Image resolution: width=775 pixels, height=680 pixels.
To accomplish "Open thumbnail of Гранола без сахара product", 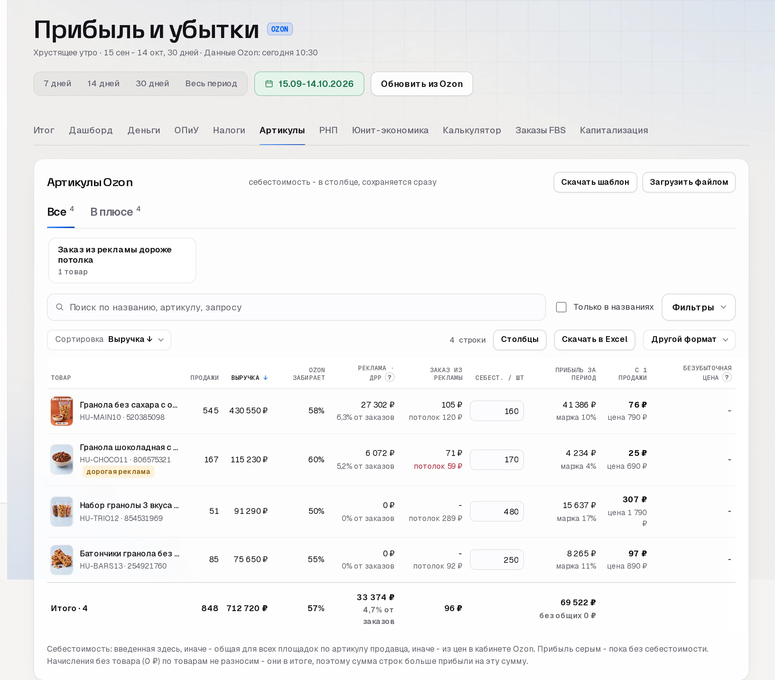I will (x=62, y=411).
